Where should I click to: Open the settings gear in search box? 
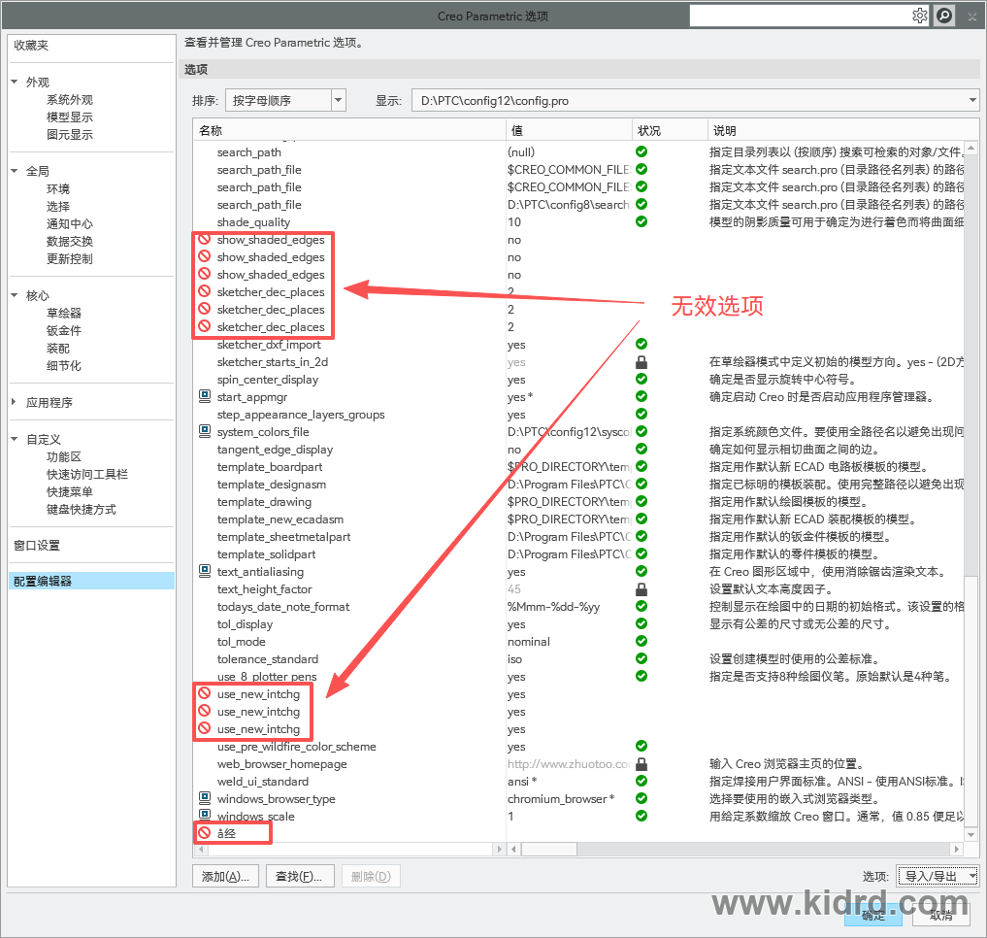[920, 16]
